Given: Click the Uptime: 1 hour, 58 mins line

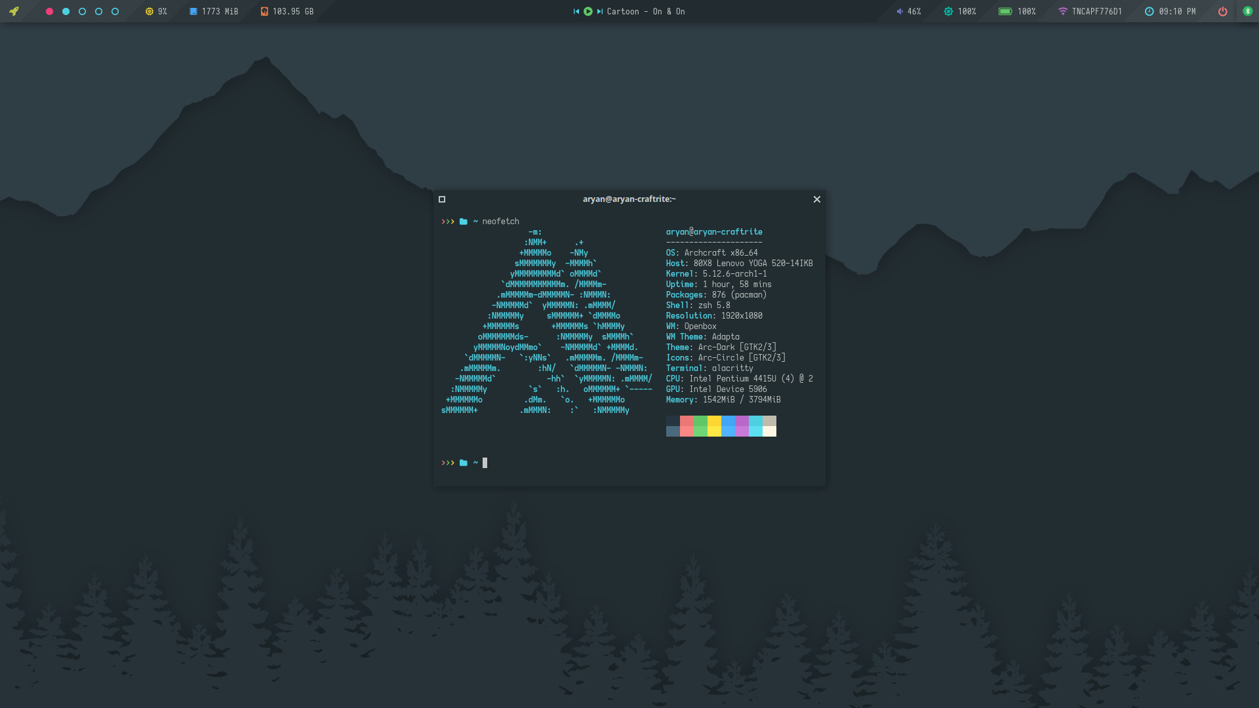Looking at the screenshot, I should pos(719,285).
